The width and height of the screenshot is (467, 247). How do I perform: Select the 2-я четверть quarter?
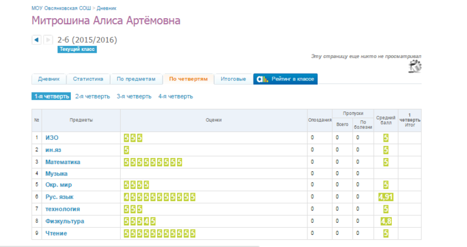(x=92, y=96)
